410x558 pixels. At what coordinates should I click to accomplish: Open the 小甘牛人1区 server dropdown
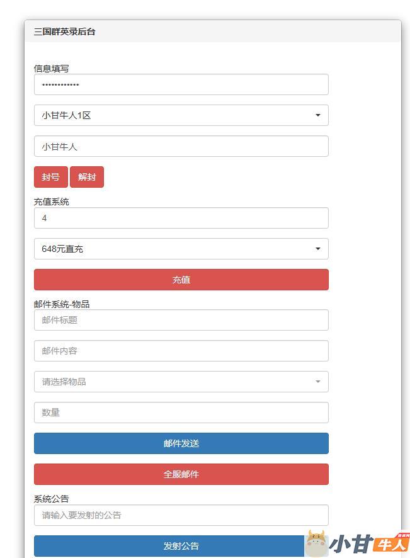coord(181,115)
